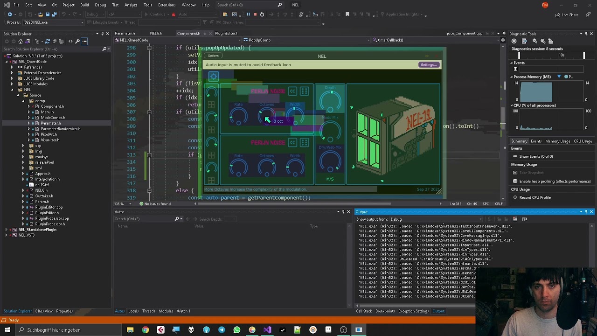Viewport: 597px width, 336px height.
Task: Click Save All in the toolbar
Action: click(x=54, y=14)
